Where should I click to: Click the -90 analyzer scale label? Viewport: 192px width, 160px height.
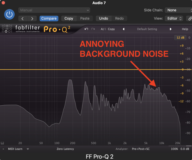(x=188, y=133)
